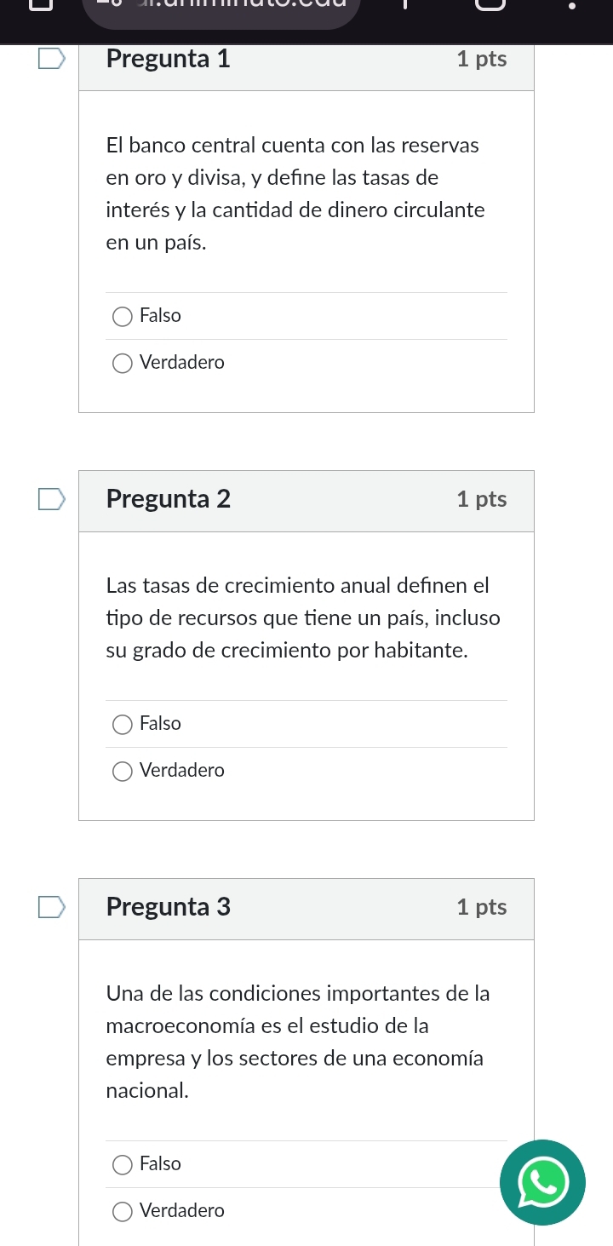This screenshot has width=613, height=1246.
Task: Tap the browser new tab plus icon
Action: pyautogui.click(x=407, y=5)
